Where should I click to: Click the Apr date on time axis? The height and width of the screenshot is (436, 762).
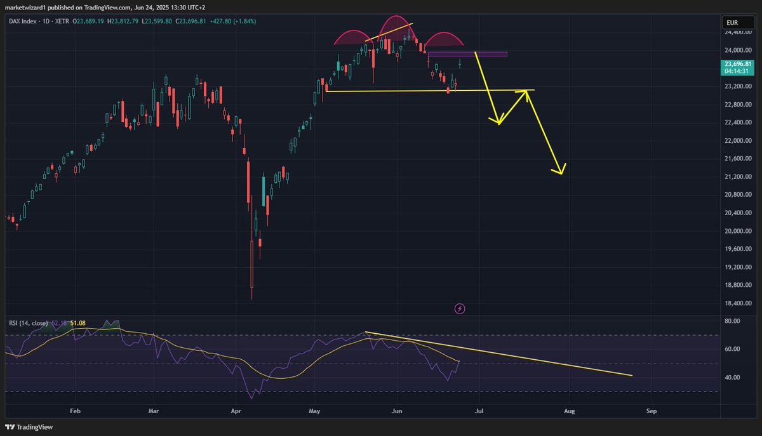pos(237,411)
